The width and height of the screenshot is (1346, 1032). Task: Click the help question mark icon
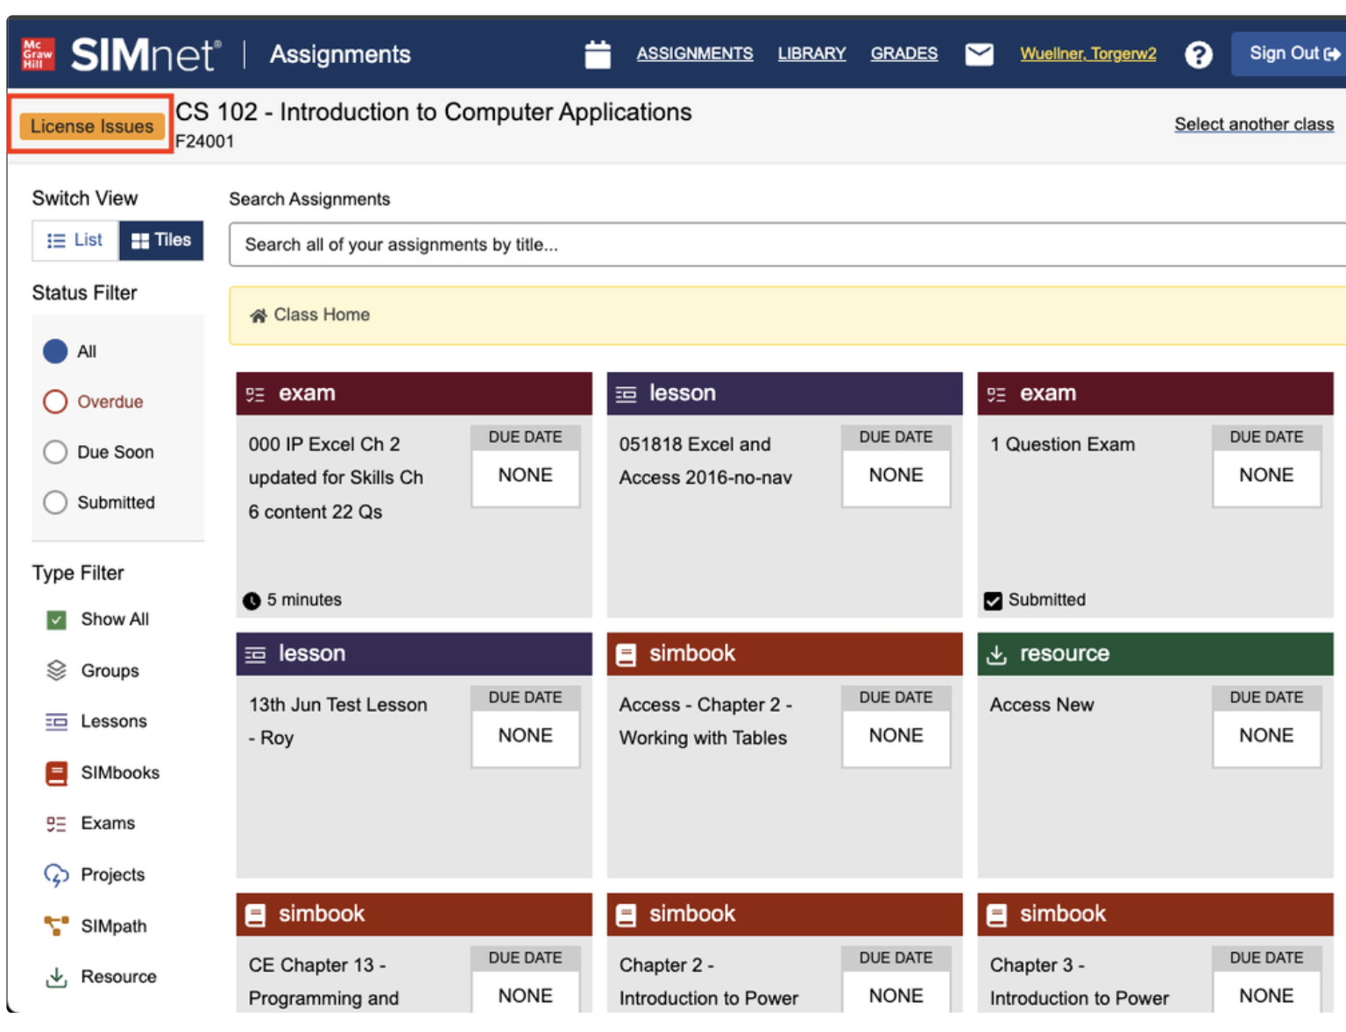1198,55
